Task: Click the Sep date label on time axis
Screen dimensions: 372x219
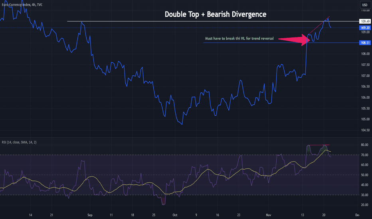Action: (x=90, y=215)
